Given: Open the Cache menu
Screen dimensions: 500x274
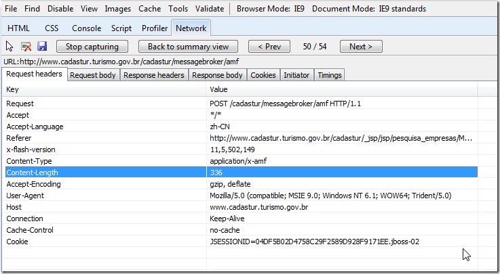Looking at the screenshot, I should tap(149, 9).
